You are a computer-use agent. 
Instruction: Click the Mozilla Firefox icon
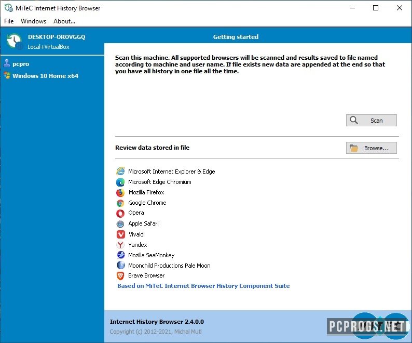point(120,193)
